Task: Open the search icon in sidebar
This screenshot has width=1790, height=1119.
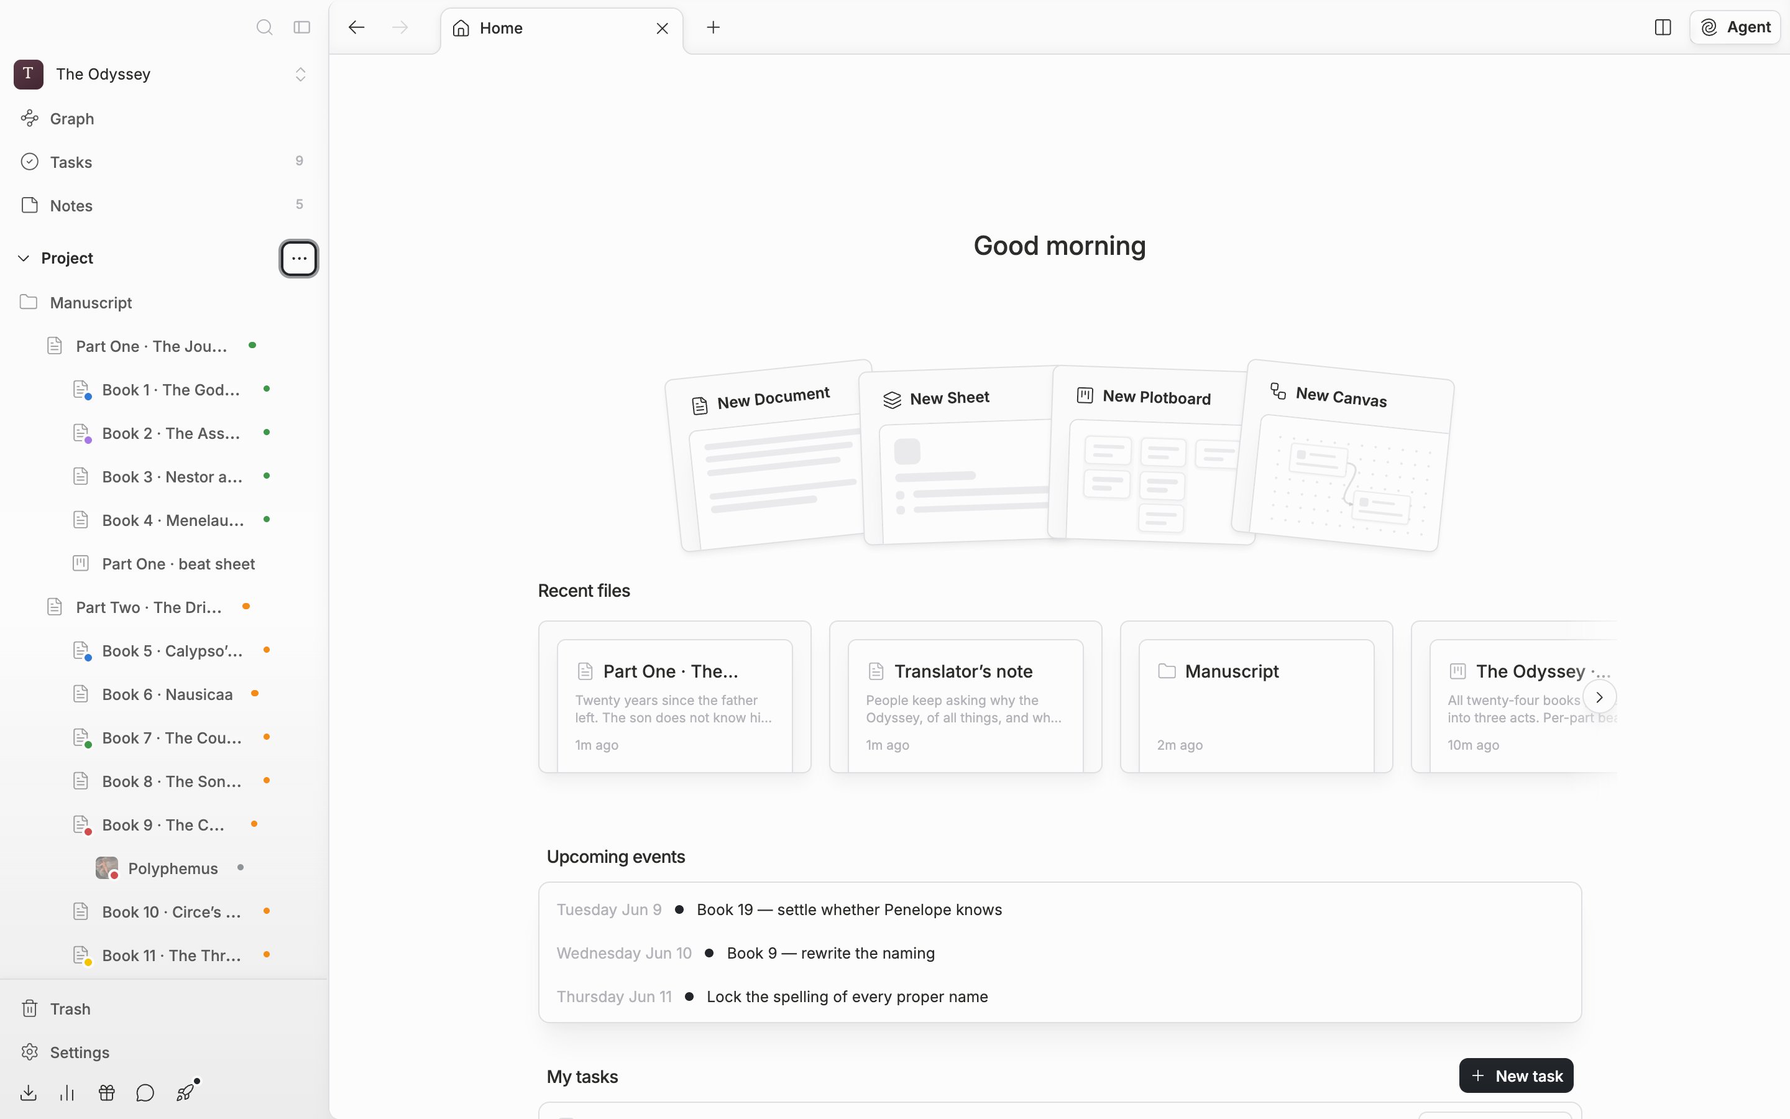Action: pos(264,27)
